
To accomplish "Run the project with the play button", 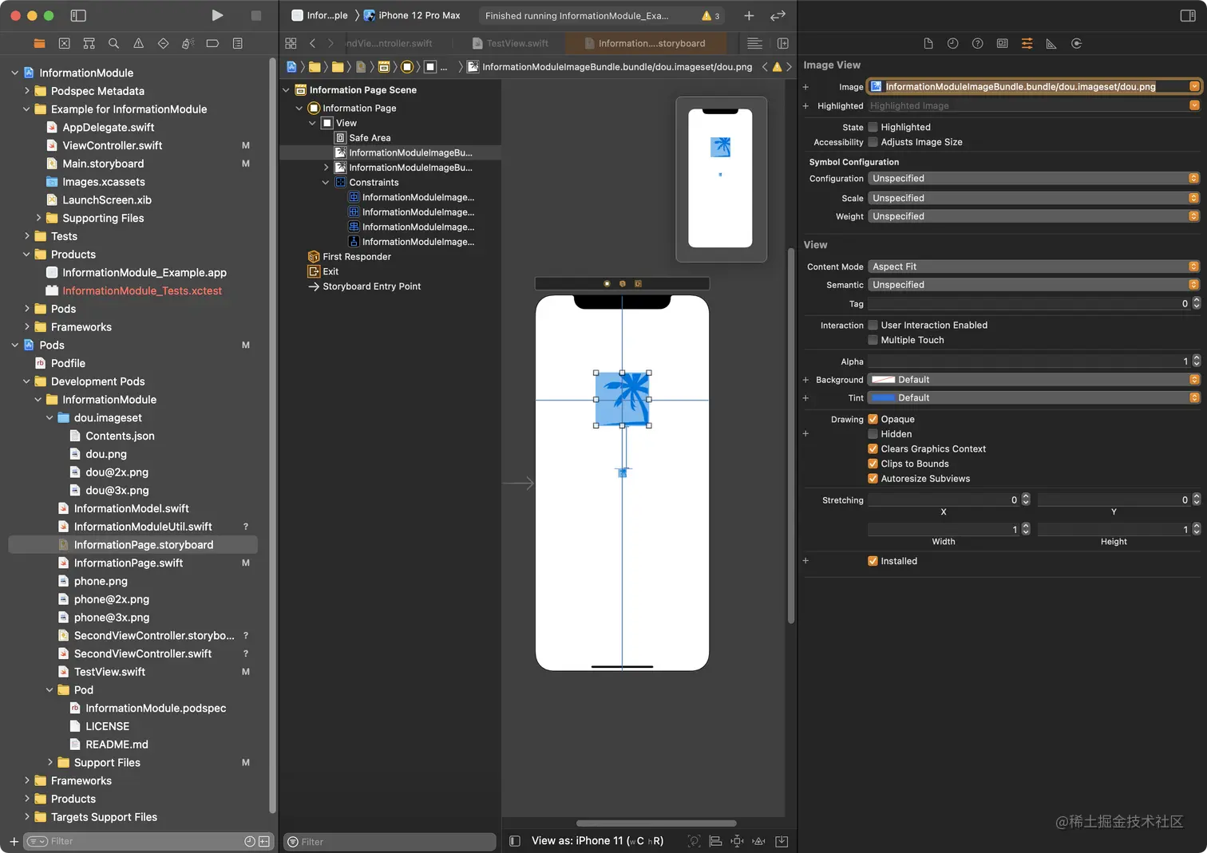I will [217, 15].
